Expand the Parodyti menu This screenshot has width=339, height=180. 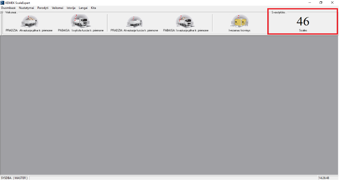click(43, 8)
